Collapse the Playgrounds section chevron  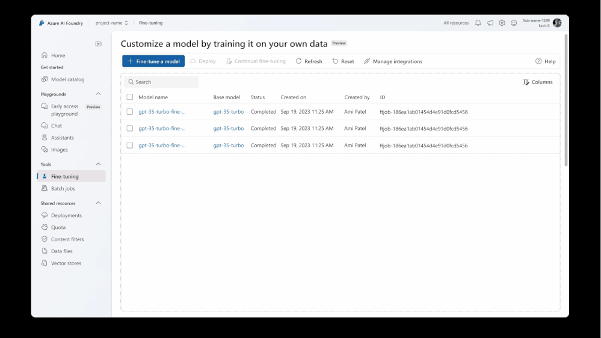98,94
